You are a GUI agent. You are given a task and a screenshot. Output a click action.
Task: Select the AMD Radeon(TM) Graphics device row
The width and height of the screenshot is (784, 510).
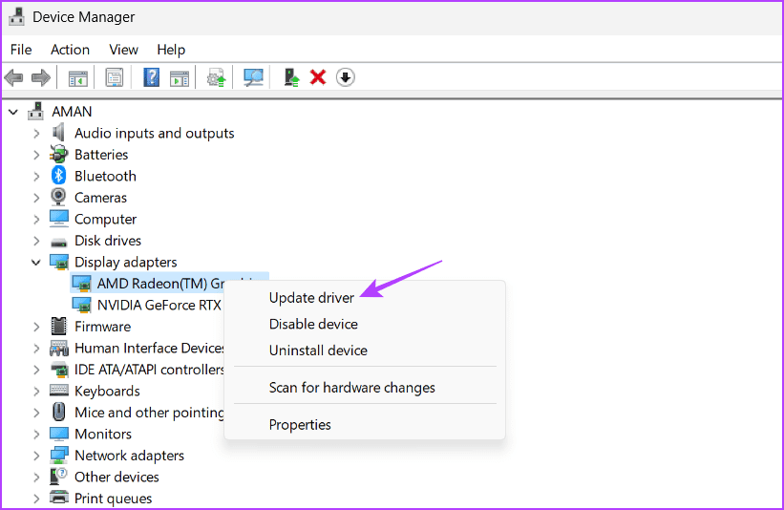click(x=169, y=284)
